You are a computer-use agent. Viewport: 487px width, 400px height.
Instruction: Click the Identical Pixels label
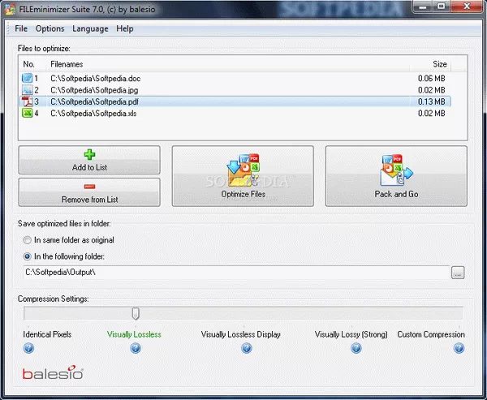47,334
